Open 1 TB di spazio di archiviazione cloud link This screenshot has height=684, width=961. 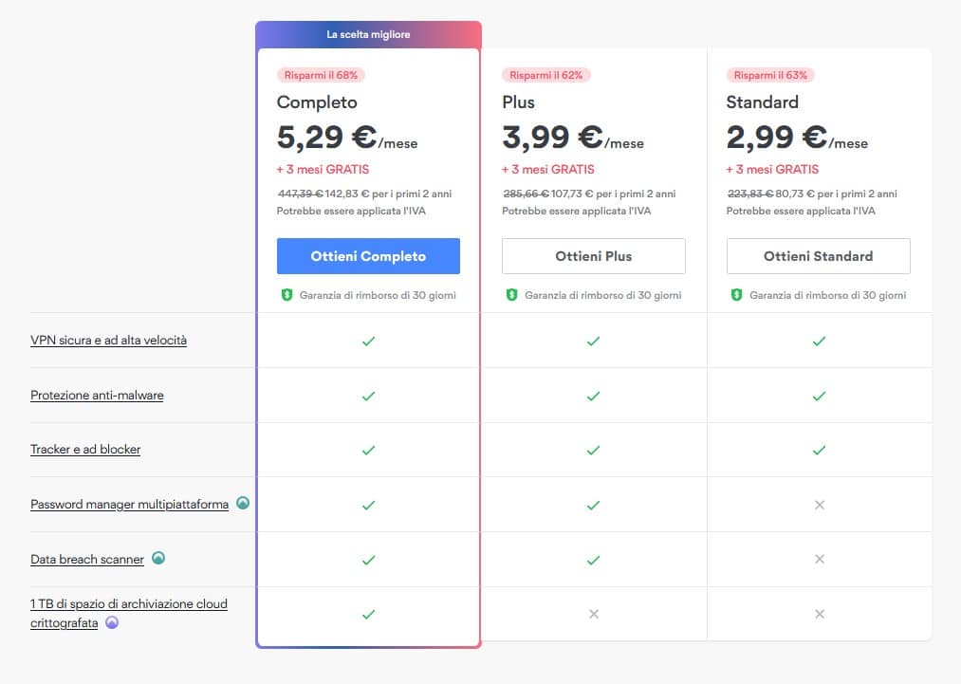129,613
